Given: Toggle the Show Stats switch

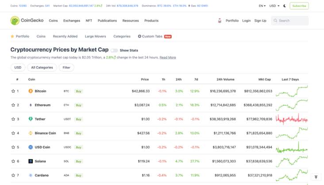Looking at the screenshot, I should pos(114,50).
